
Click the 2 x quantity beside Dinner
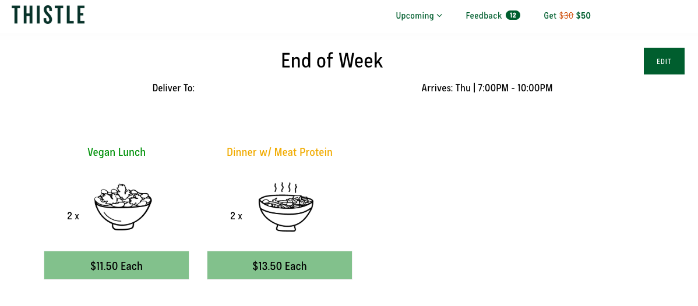pyautogui.click(x=237, y=216)
